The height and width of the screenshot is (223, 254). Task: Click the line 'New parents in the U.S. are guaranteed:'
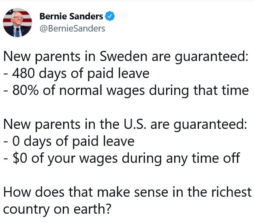(x=125, y=125)
